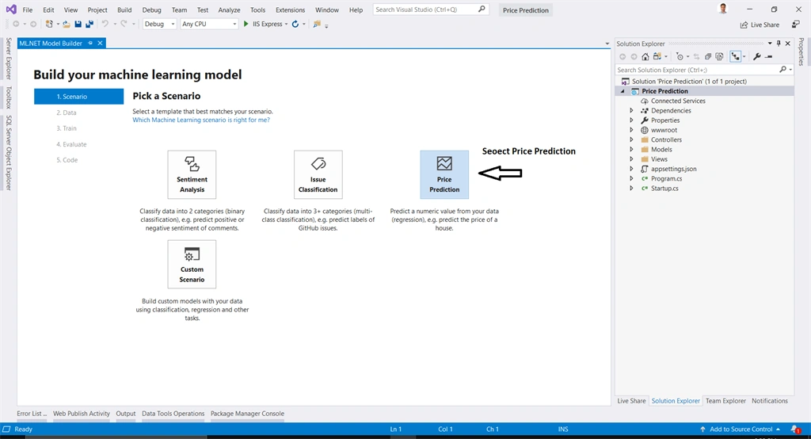Click the Open File folder icon
Image resolution: width=811 pixels, height=439 pixels.
(67, 24)
